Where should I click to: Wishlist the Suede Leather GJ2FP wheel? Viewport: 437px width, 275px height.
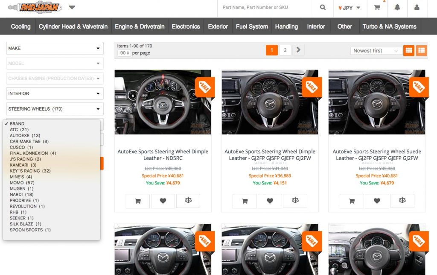[x=377, y=201]
